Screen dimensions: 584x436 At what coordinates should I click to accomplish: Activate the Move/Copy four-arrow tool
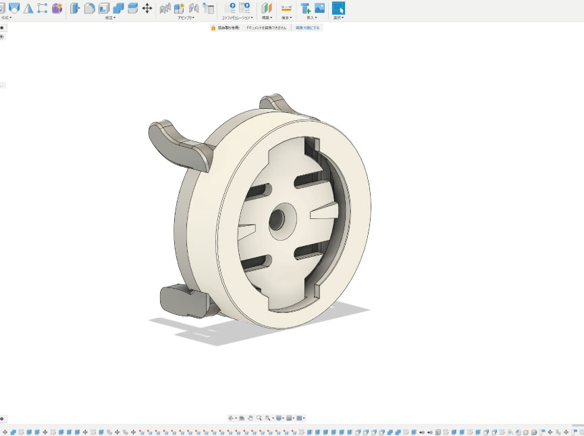click(147, 8)
